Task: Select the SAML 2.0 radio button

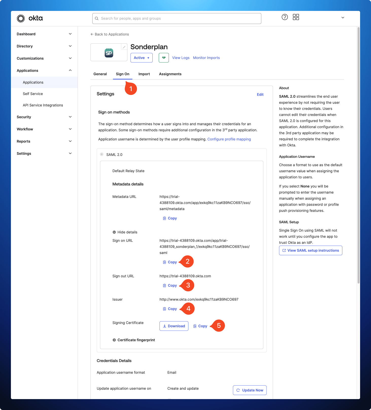Action: point(102,154)
